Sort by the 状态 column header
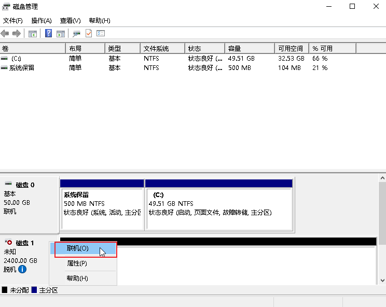Image resolution: width=386 pixels, height=307 pixels. [x=205, y=48]
